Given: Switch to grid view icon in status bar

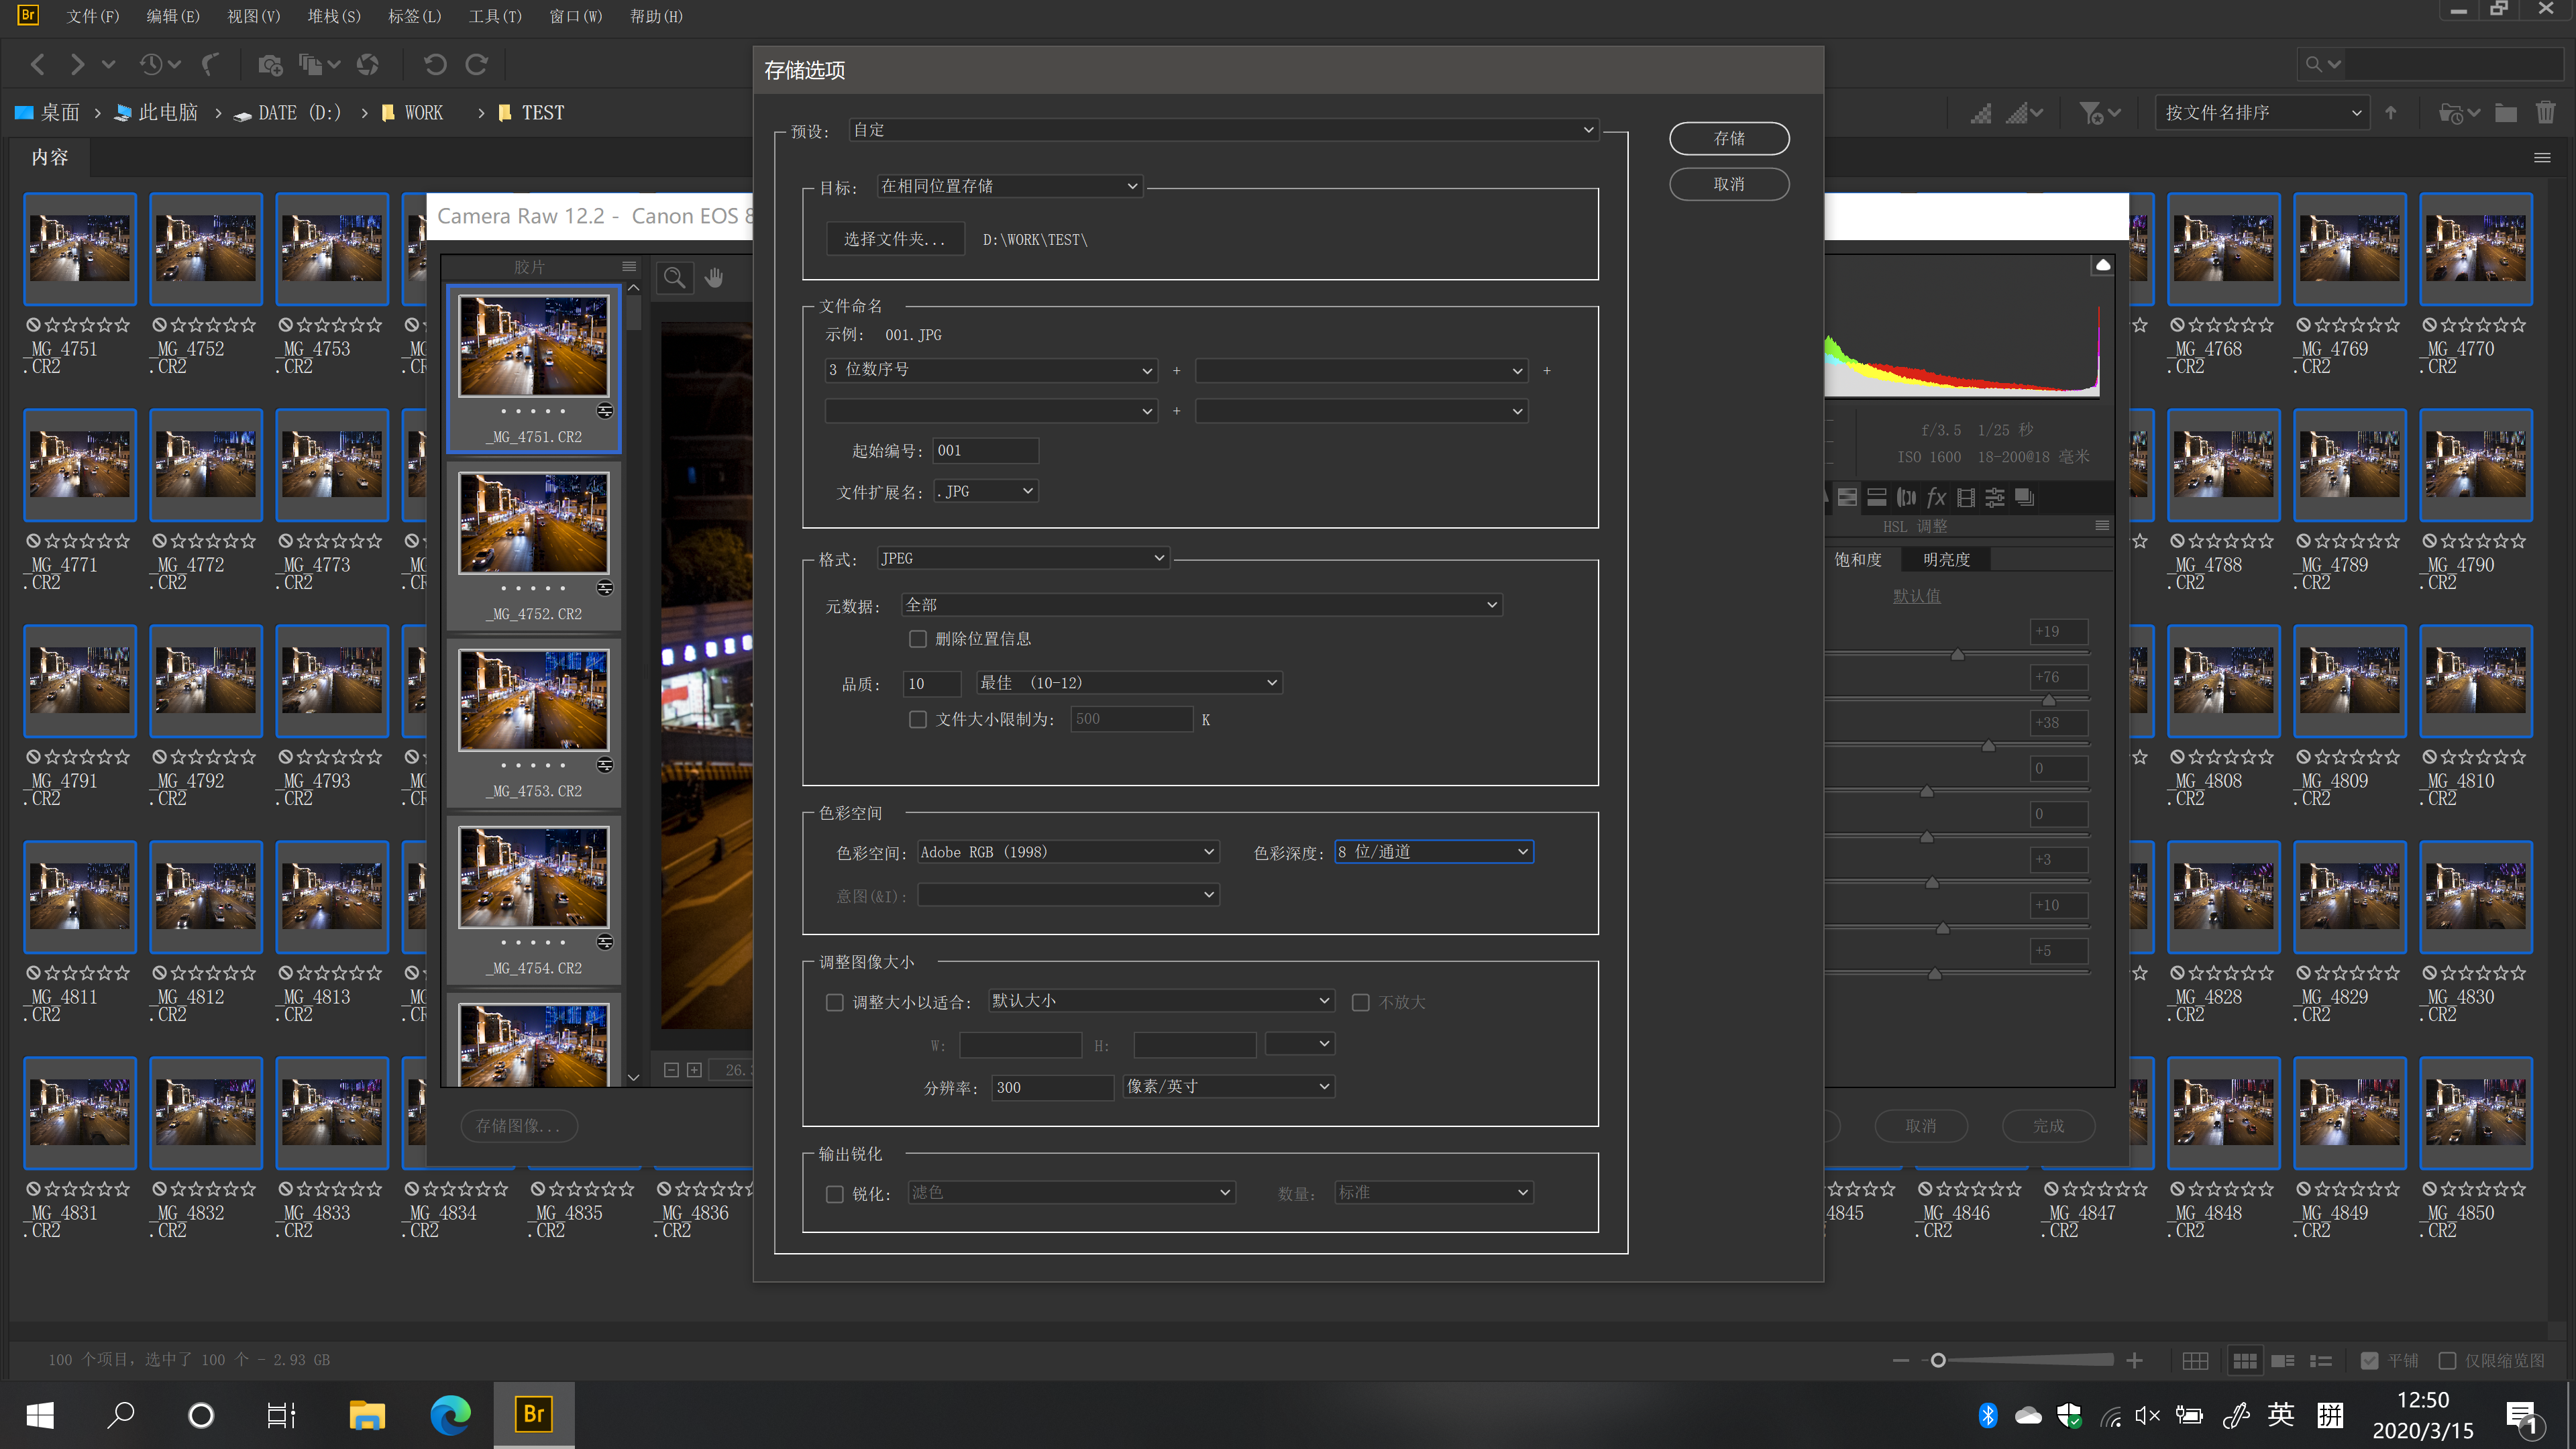Looking at the screenshot, I should (2195, 1361).
